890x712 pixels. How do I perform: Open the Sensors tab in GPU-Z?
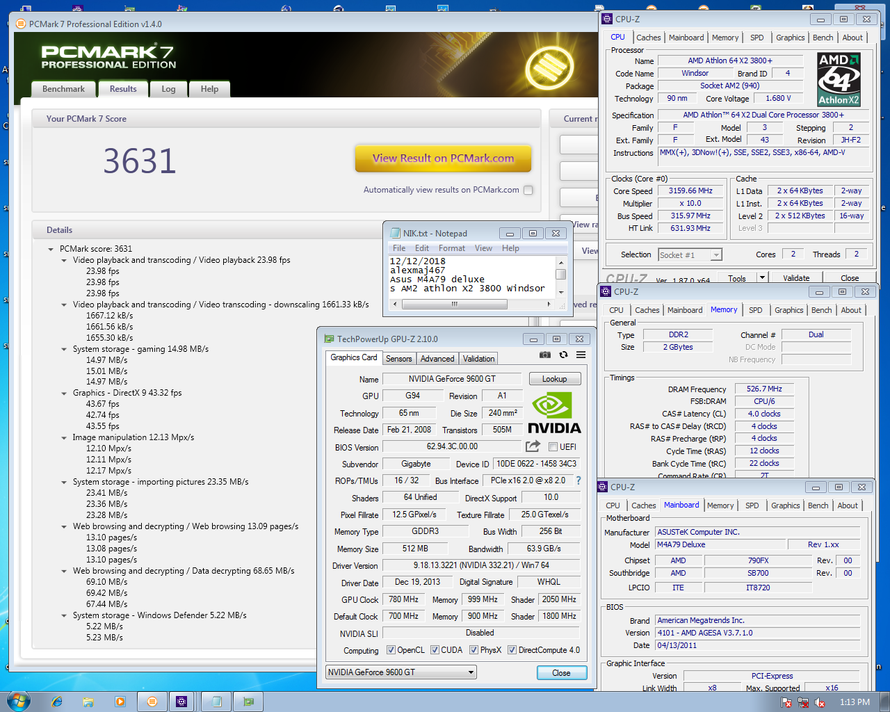point(399,359)
